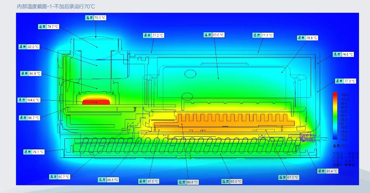The width and height of the screenshot is (370, 193).
Task: Select the 82.0 °C temperature callout
Action: tap(29, 47)
